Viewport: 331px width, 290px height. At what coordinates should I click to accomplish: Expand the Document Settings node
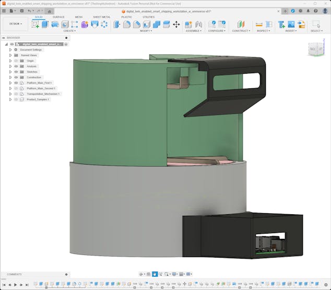[x=10, y=50]
